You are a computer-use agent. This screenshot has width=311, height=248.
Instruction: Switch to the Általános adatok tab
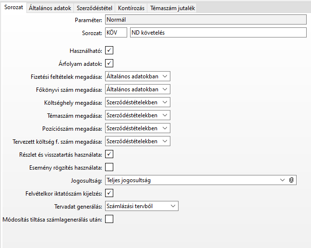[x=50, y=8]
